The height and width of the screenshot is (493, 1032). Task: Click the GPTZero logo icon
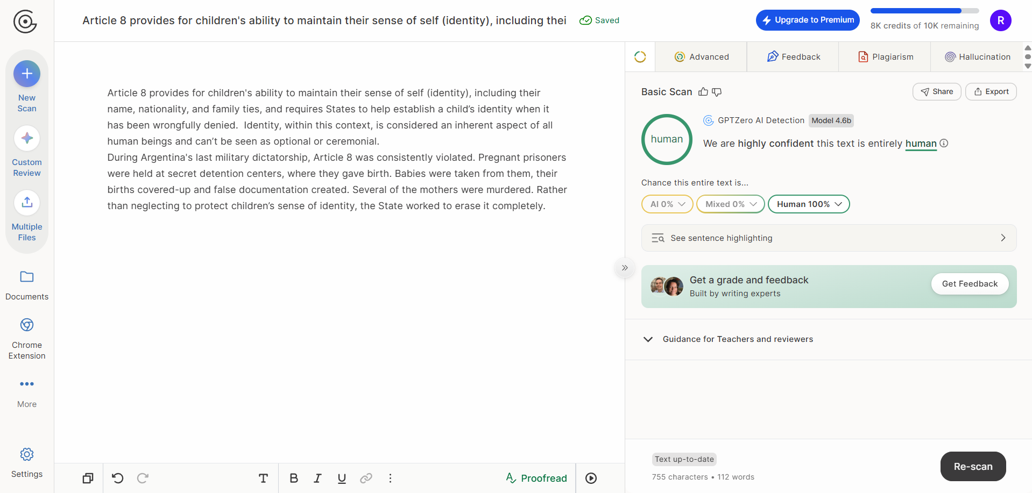tap(25, 22)
